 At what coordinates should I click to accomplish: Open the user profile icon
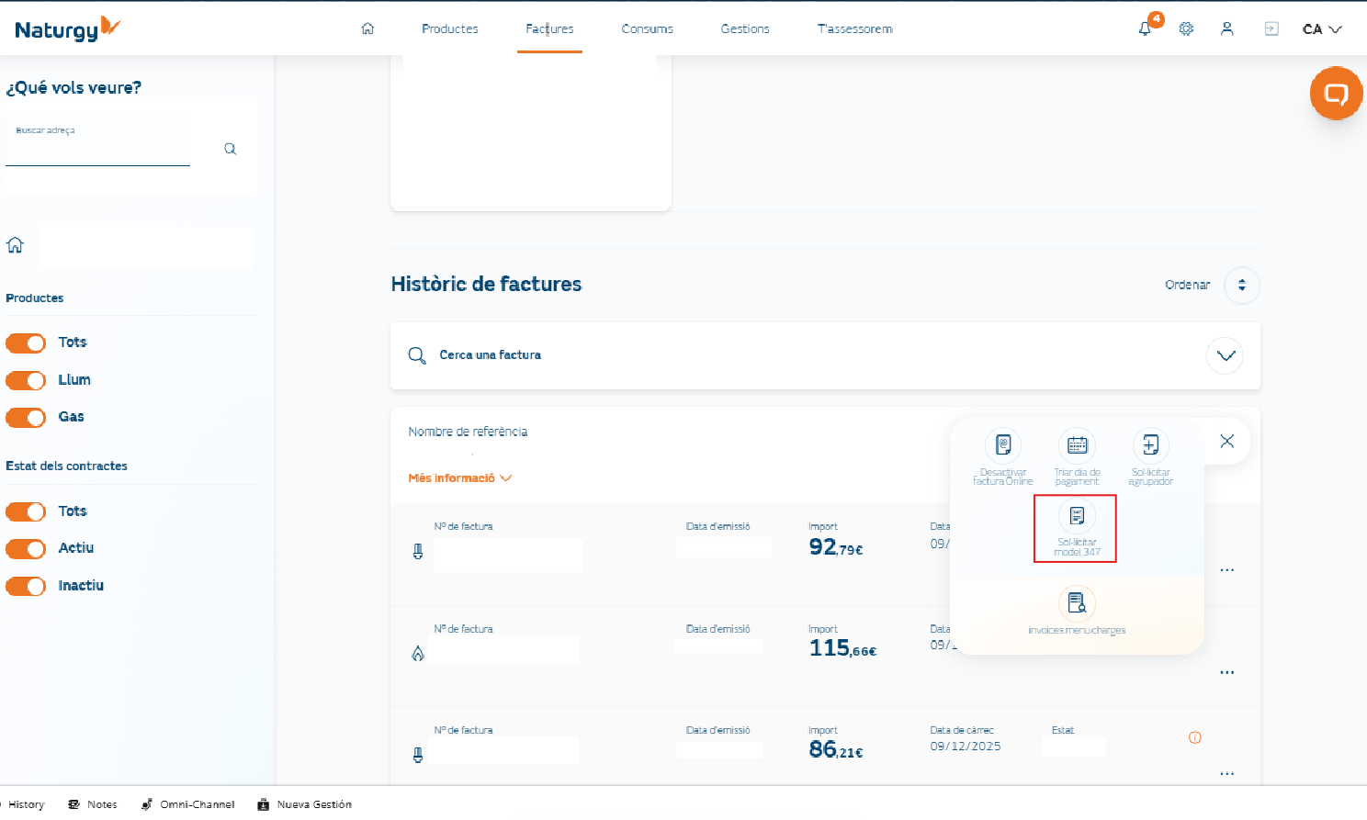point(1226,29)
